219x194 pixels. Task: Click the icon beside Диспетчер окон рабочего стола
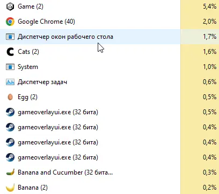10,37
